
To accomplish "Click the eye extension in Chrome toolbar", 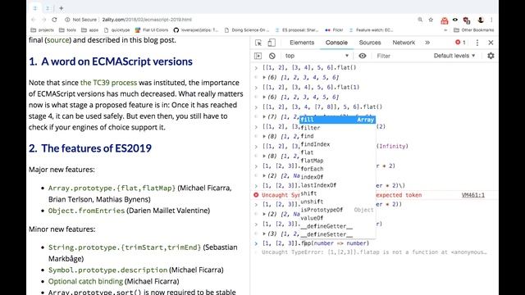I will point(455,20).
